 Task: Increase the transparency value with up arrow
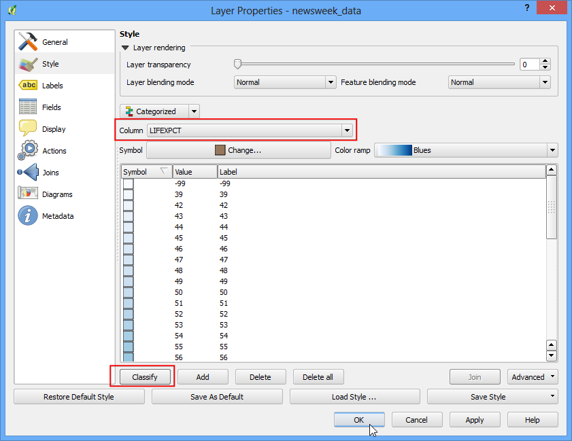(545, 61)
